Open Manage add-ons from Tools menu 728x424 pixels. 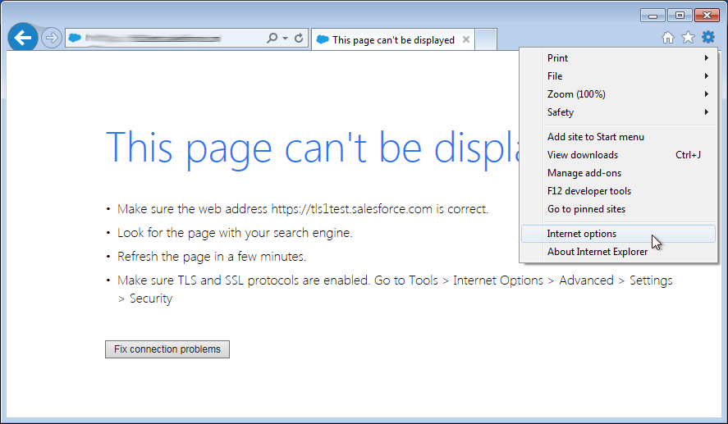(584, 173)
